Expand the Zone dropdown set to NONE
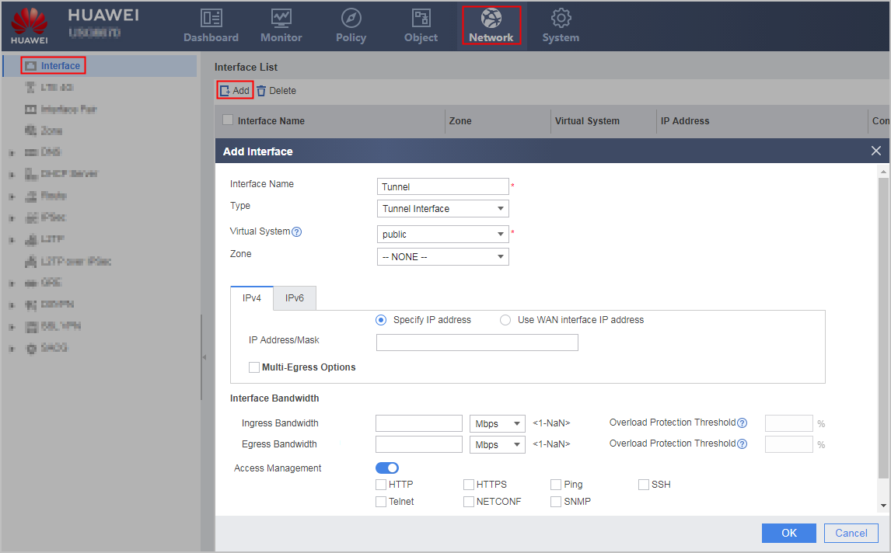Screen dimensions: 891x553 (x=442, y=257)
